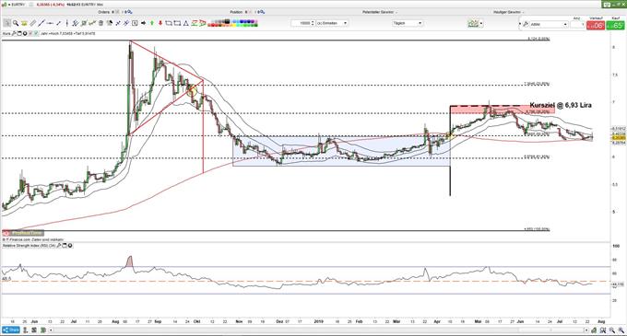Viewport: 627px width, 336px height.
Task: Click the 'Kurs' panel label
Action: pyautogui.click(x=6, y=33)
